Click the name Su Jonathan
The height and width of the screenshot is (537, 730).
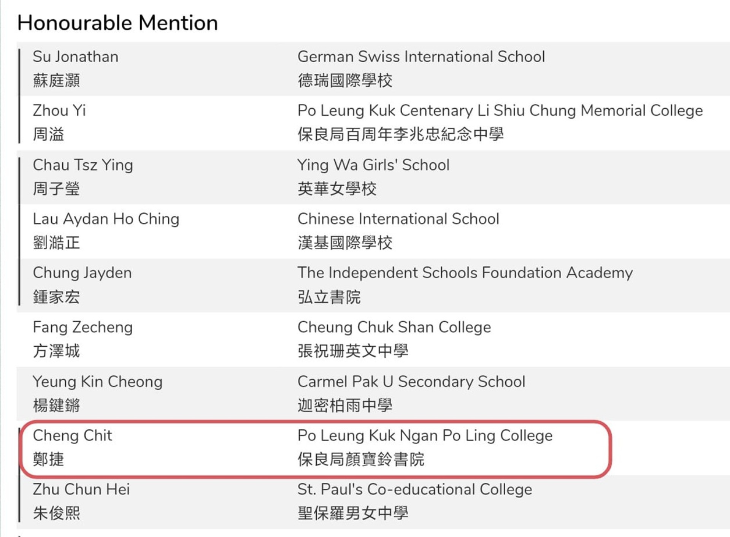76,57
